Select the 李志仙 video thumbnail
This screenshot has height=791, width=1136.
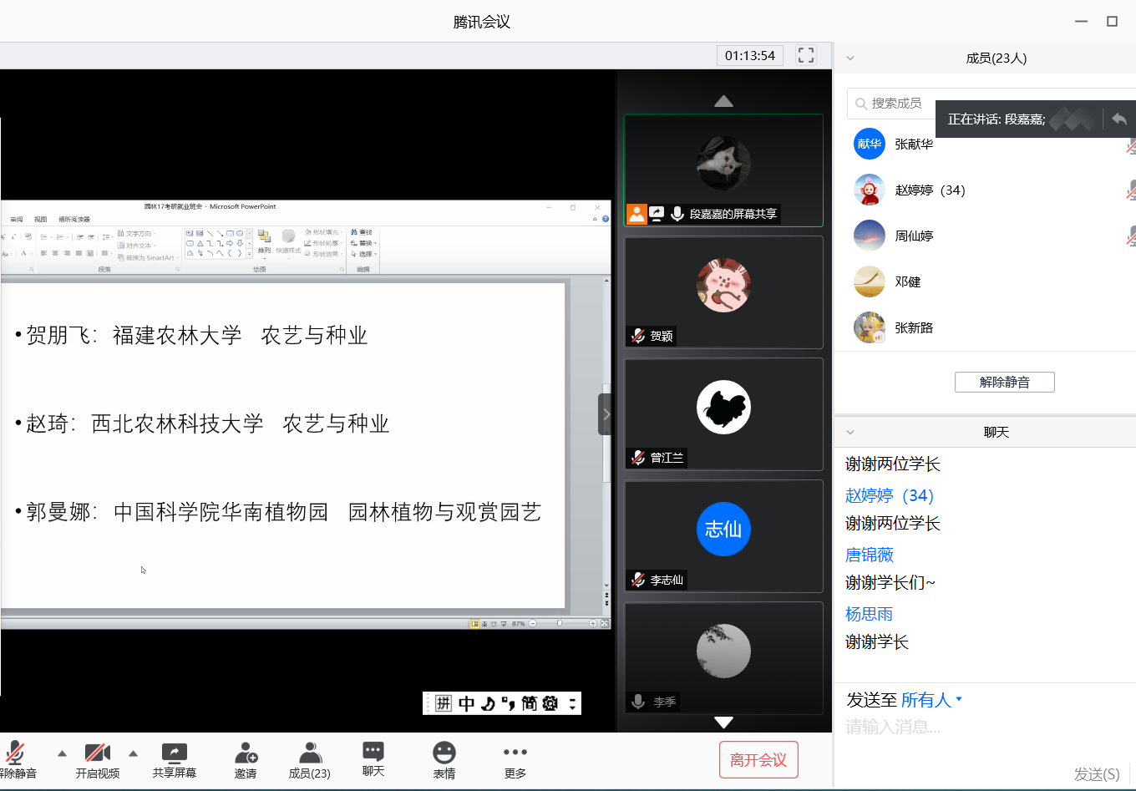(723, 535)
